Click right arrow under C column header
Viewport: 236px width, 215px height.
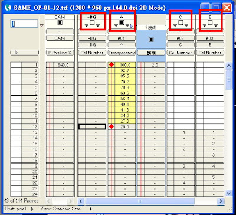[x=186, y=25]
